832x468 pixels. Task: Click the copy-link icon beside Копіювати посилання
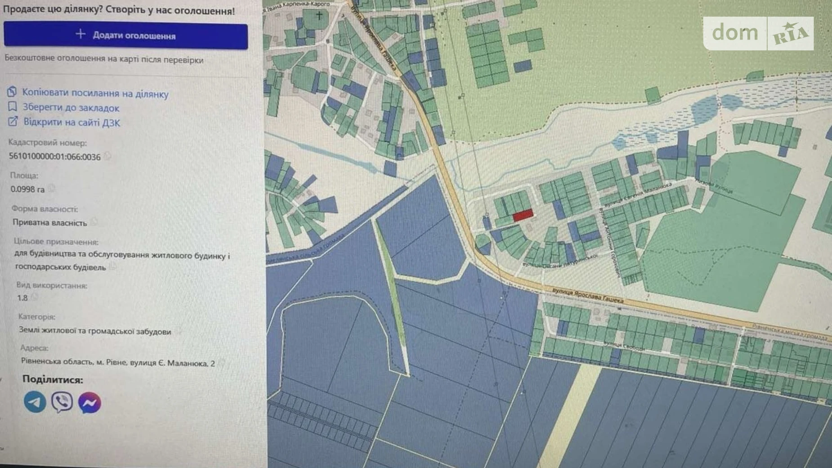pos(12,92)
